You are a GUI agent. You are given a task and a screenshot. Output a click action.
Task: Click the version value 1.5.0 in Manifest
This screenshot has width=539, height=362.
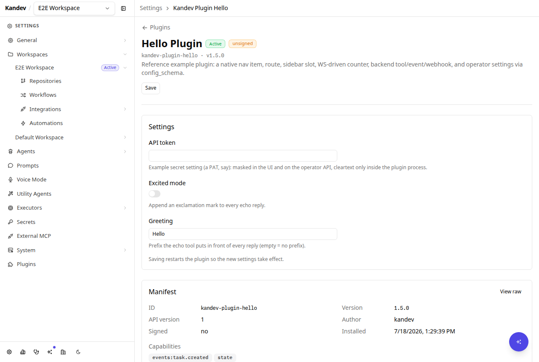[401, 308]
